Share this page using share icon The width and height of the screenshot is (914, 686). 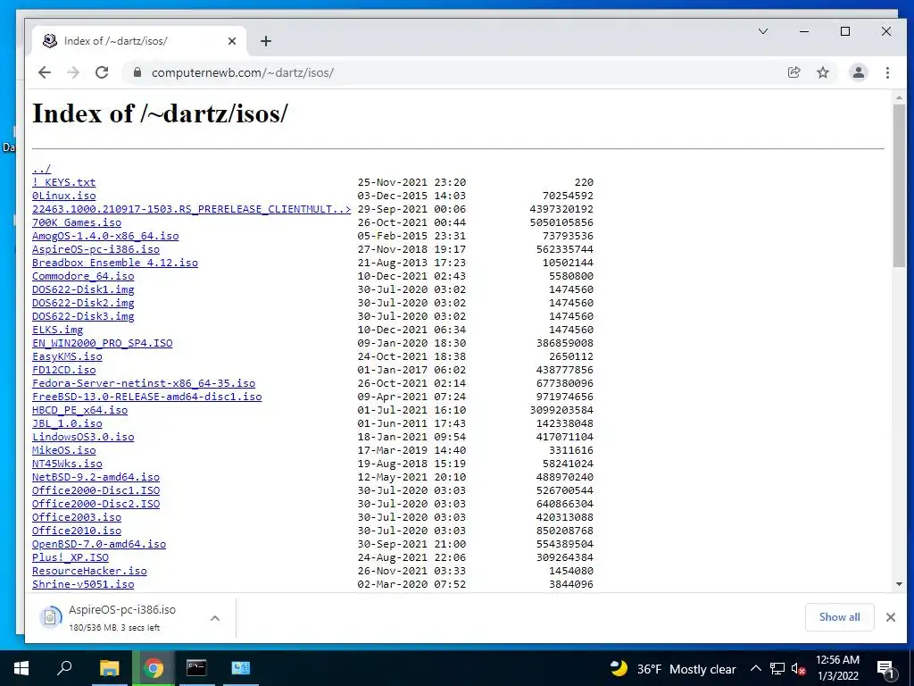click(x=794, y=72)
